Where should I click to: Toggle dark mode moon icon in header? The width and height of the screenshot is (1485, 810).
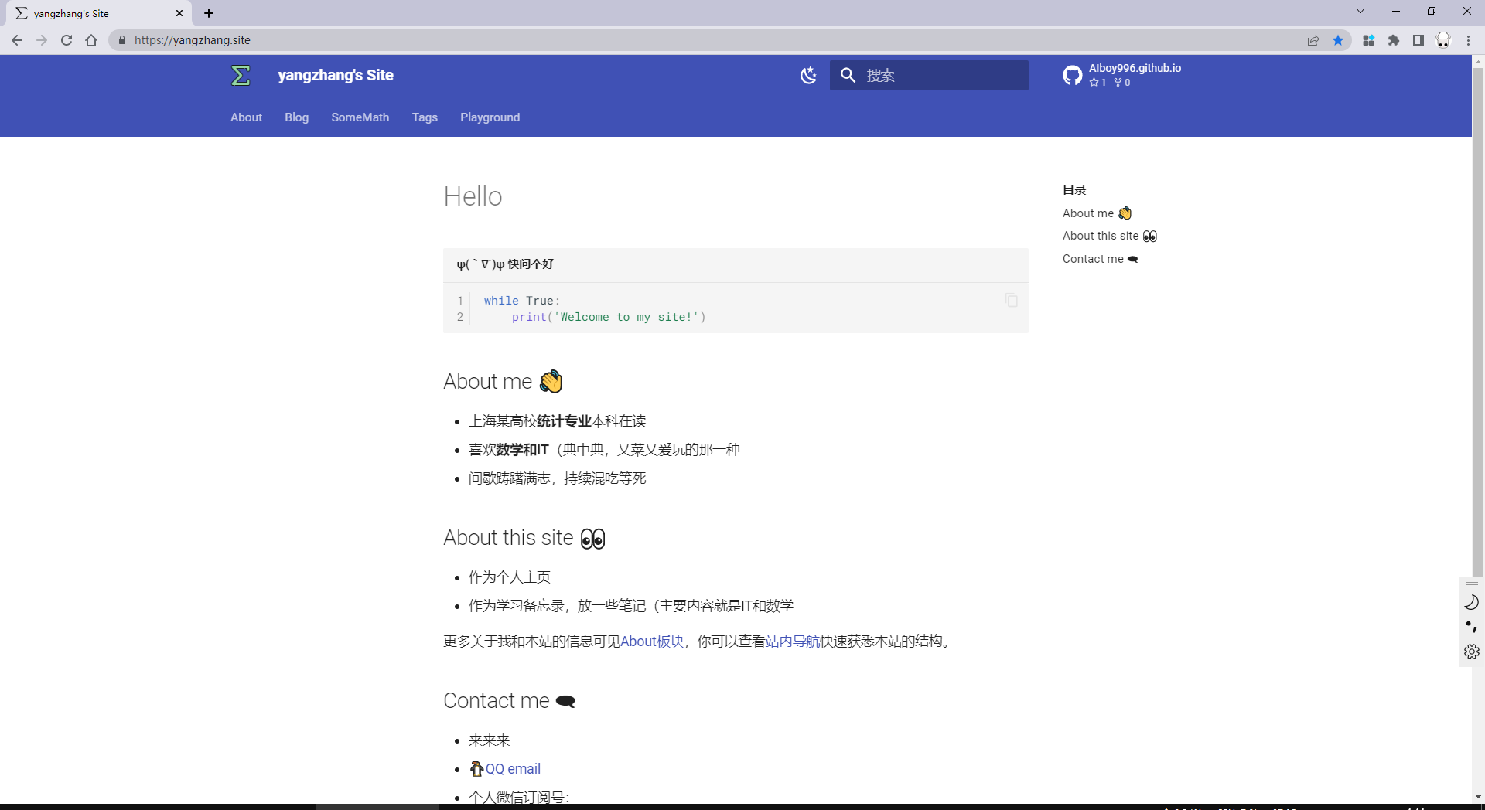point(808,75)
